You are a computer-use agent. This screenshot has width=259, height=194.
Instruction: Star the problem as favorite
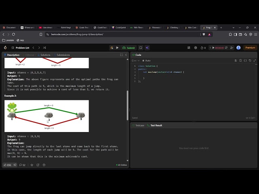[x=32, y=165]
